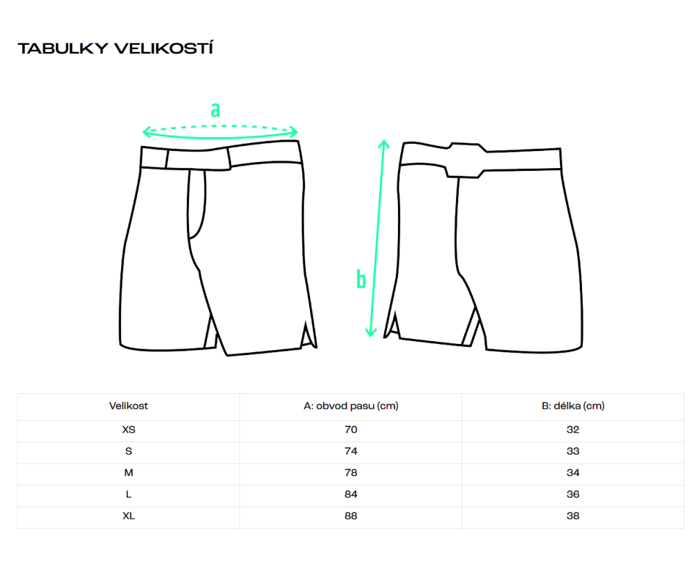Select the 'A: obvod pasu (cm)' header
Image resolution: width=692 pixels, height=564 pixels.
pyautogui.click(x=351, y=406)
